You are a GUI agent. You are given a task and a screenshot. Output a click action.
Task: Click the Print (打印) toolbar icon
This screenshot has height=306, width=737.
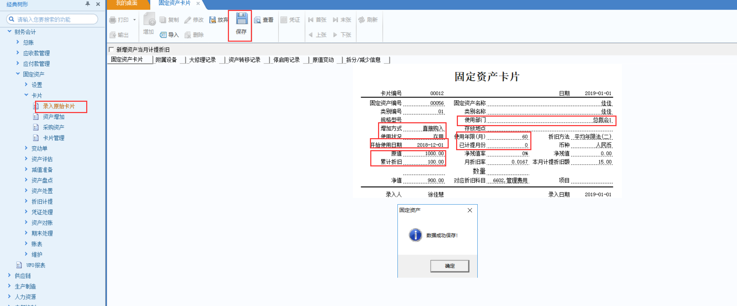click(113, 20)
